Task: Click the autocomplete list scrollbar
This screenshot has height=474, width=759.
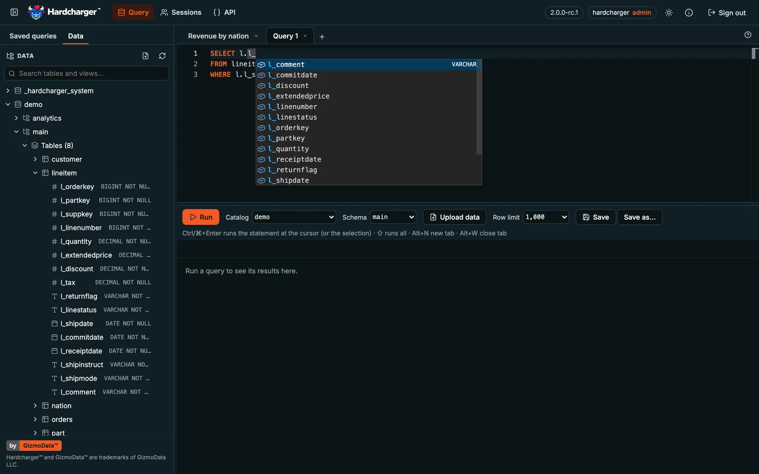Action: [479, 107]
